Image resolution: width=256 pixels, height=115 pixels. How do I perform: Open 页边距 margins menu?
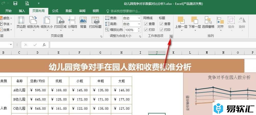pos(21,24)
